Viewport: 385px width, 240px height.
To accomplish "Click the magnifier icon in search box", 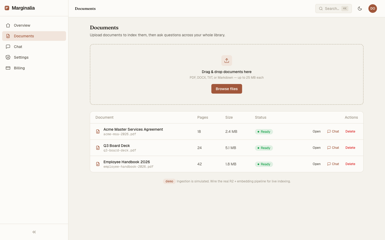I will [x=321, y=9].
